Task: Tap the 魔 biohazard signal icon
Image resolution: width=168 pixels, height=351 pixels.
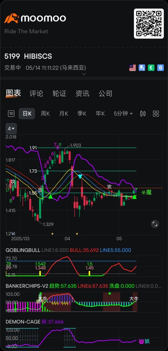Action: [x=146, y=192]
